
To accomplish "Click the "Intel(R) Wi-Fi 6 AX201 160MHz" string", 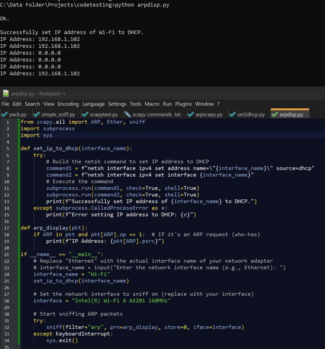I will click(121, 301).
